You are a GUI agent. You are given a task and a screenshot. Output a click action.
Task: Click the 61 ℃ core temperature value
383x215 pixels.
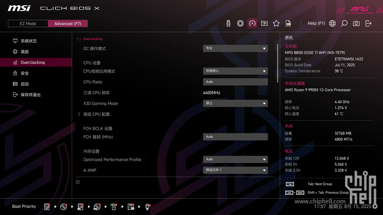[339, 114]
